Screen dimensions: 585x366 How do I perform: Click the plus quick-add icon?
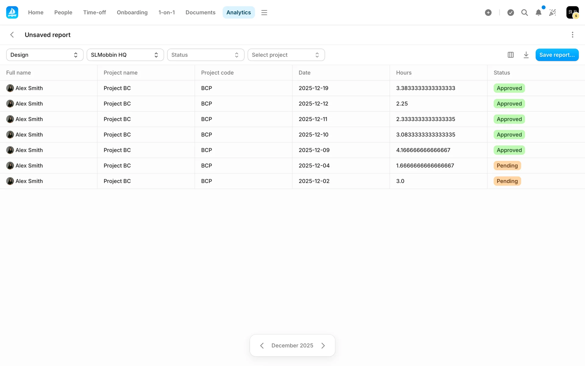tap(488, 13)
